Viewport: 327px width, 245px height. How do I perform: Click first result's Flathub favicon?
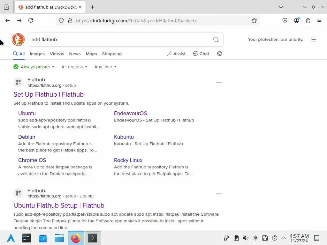18,82
